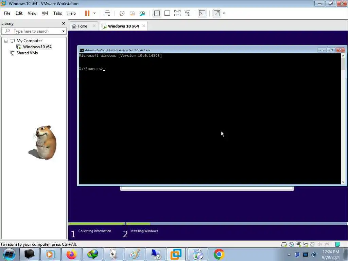The width and height of the screenshot is (348, 261).
Task: Click the Unity mode icon
Action: coord(188,13)
